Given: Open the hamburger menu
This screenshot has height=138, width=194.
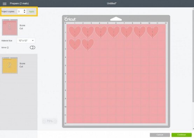Looking at the screenshot, I should tap(5, 4).
